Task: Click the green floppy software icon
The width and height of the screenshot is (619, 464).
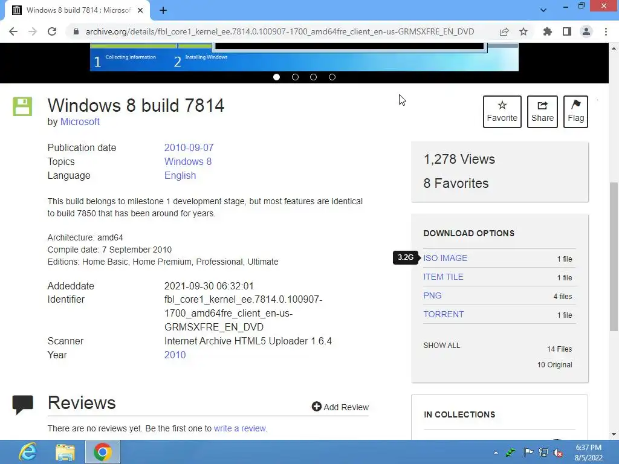Action: pyautogui.click(x=22, y=106)
